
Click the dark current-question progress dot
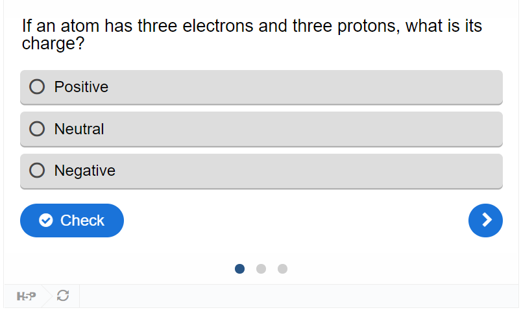pyautogui.click(x=239, y=268)
